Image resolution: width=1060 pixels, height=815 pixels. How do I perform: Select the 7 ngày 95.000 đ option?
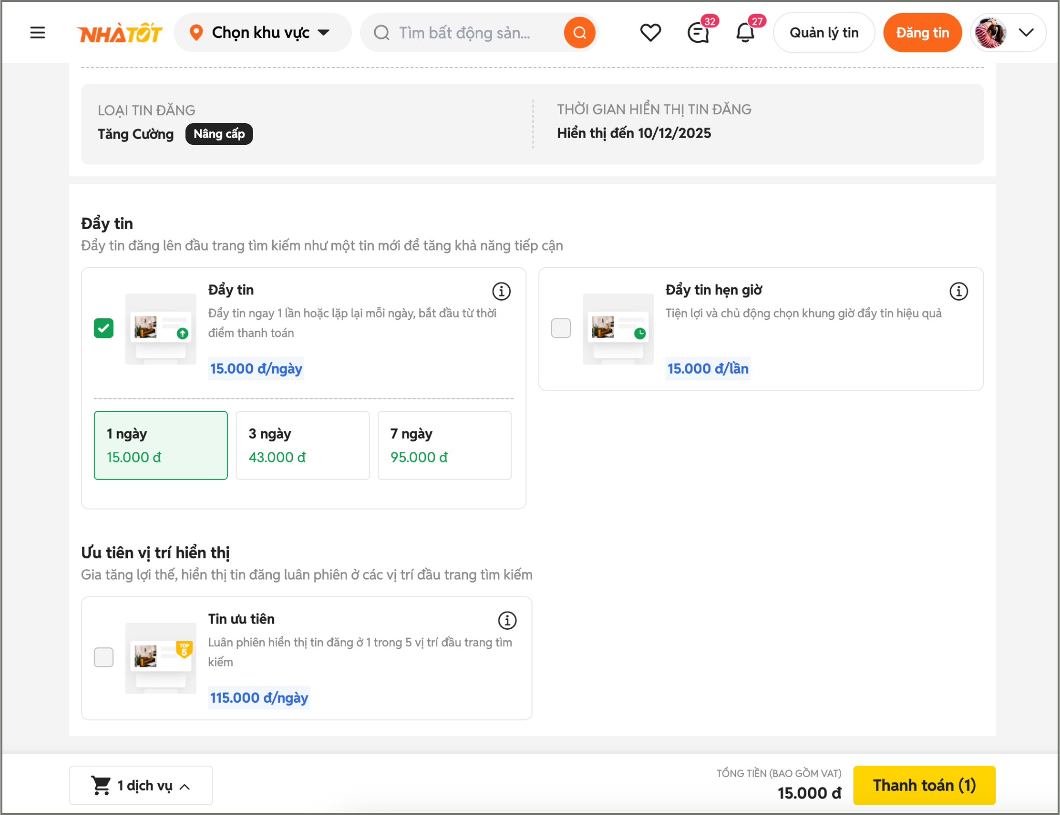point(444,445)
